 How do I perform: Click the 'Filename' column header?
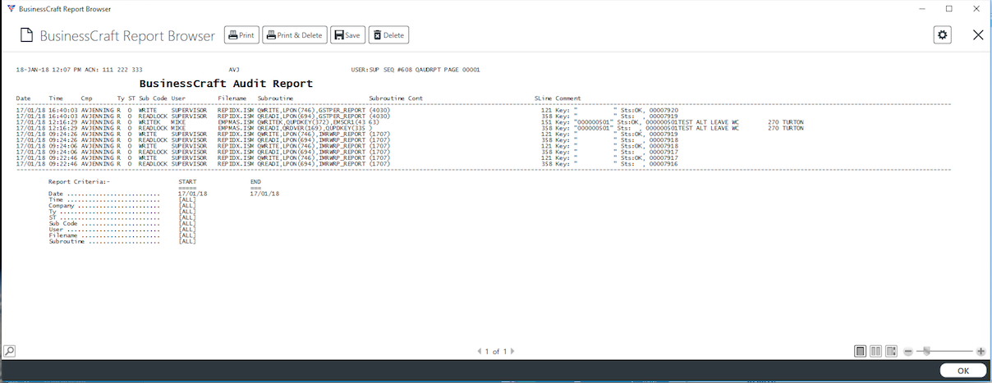point(234,98)
